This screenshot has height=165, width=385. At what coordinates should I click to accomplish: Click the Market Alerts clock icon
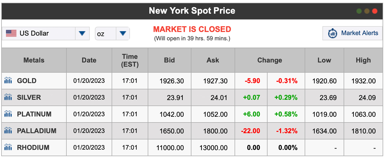tap(332, 33)
